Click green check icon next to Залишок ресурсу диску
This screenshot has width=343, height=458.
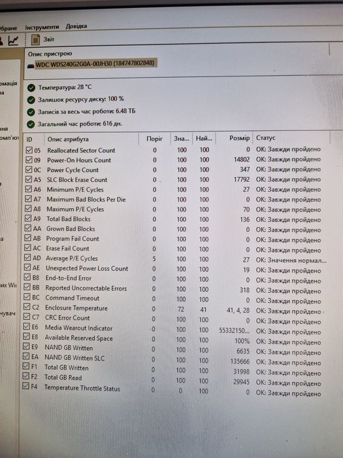point(31,100)
